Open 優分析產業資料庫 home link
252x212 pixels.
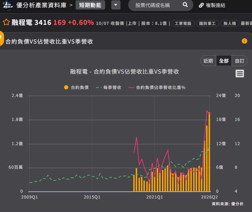pos(41,5)
